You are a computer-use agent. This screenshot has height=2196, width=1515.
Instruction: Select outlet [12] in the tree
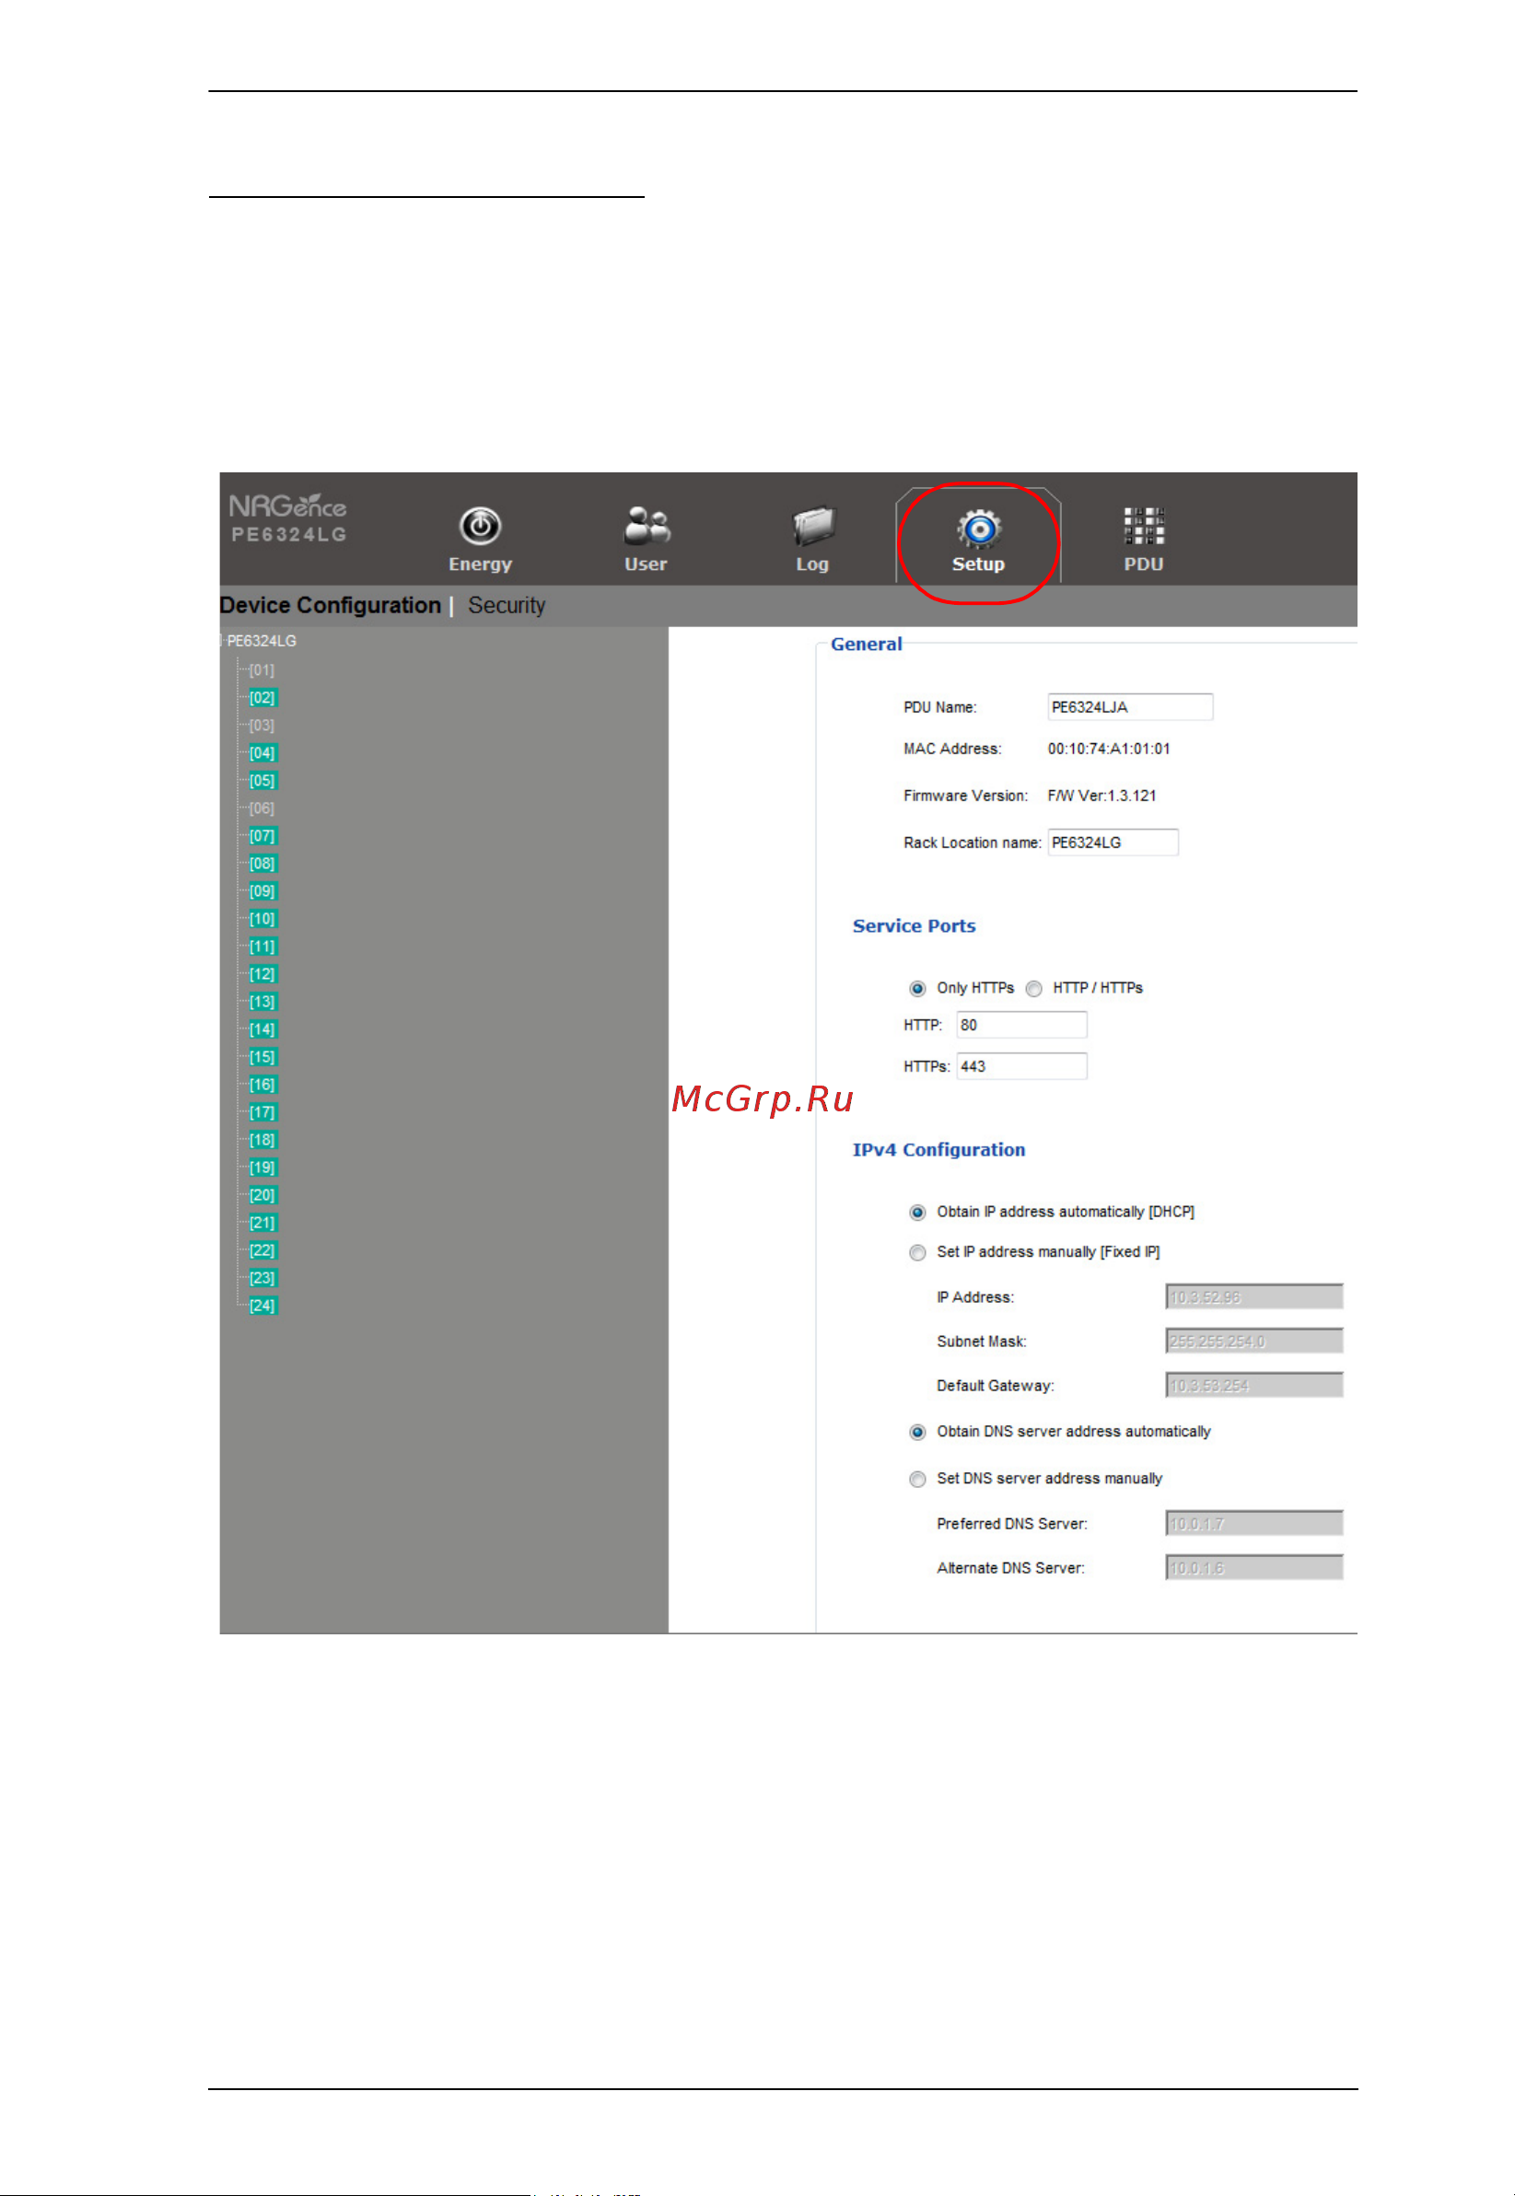click(262, 973)
